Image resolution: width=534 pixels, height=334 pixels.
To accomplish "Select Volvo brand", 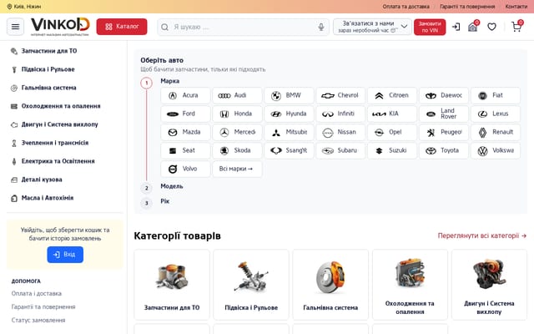I will pos(185,169).
